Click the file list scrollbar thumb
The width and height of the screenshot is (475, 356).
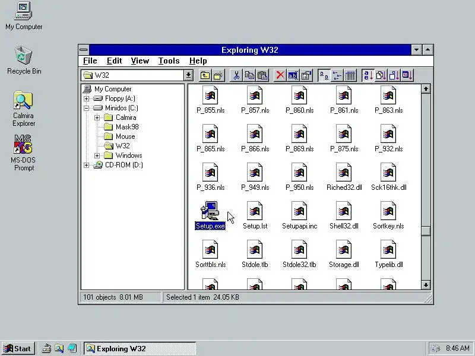click(x=426, y=231)
